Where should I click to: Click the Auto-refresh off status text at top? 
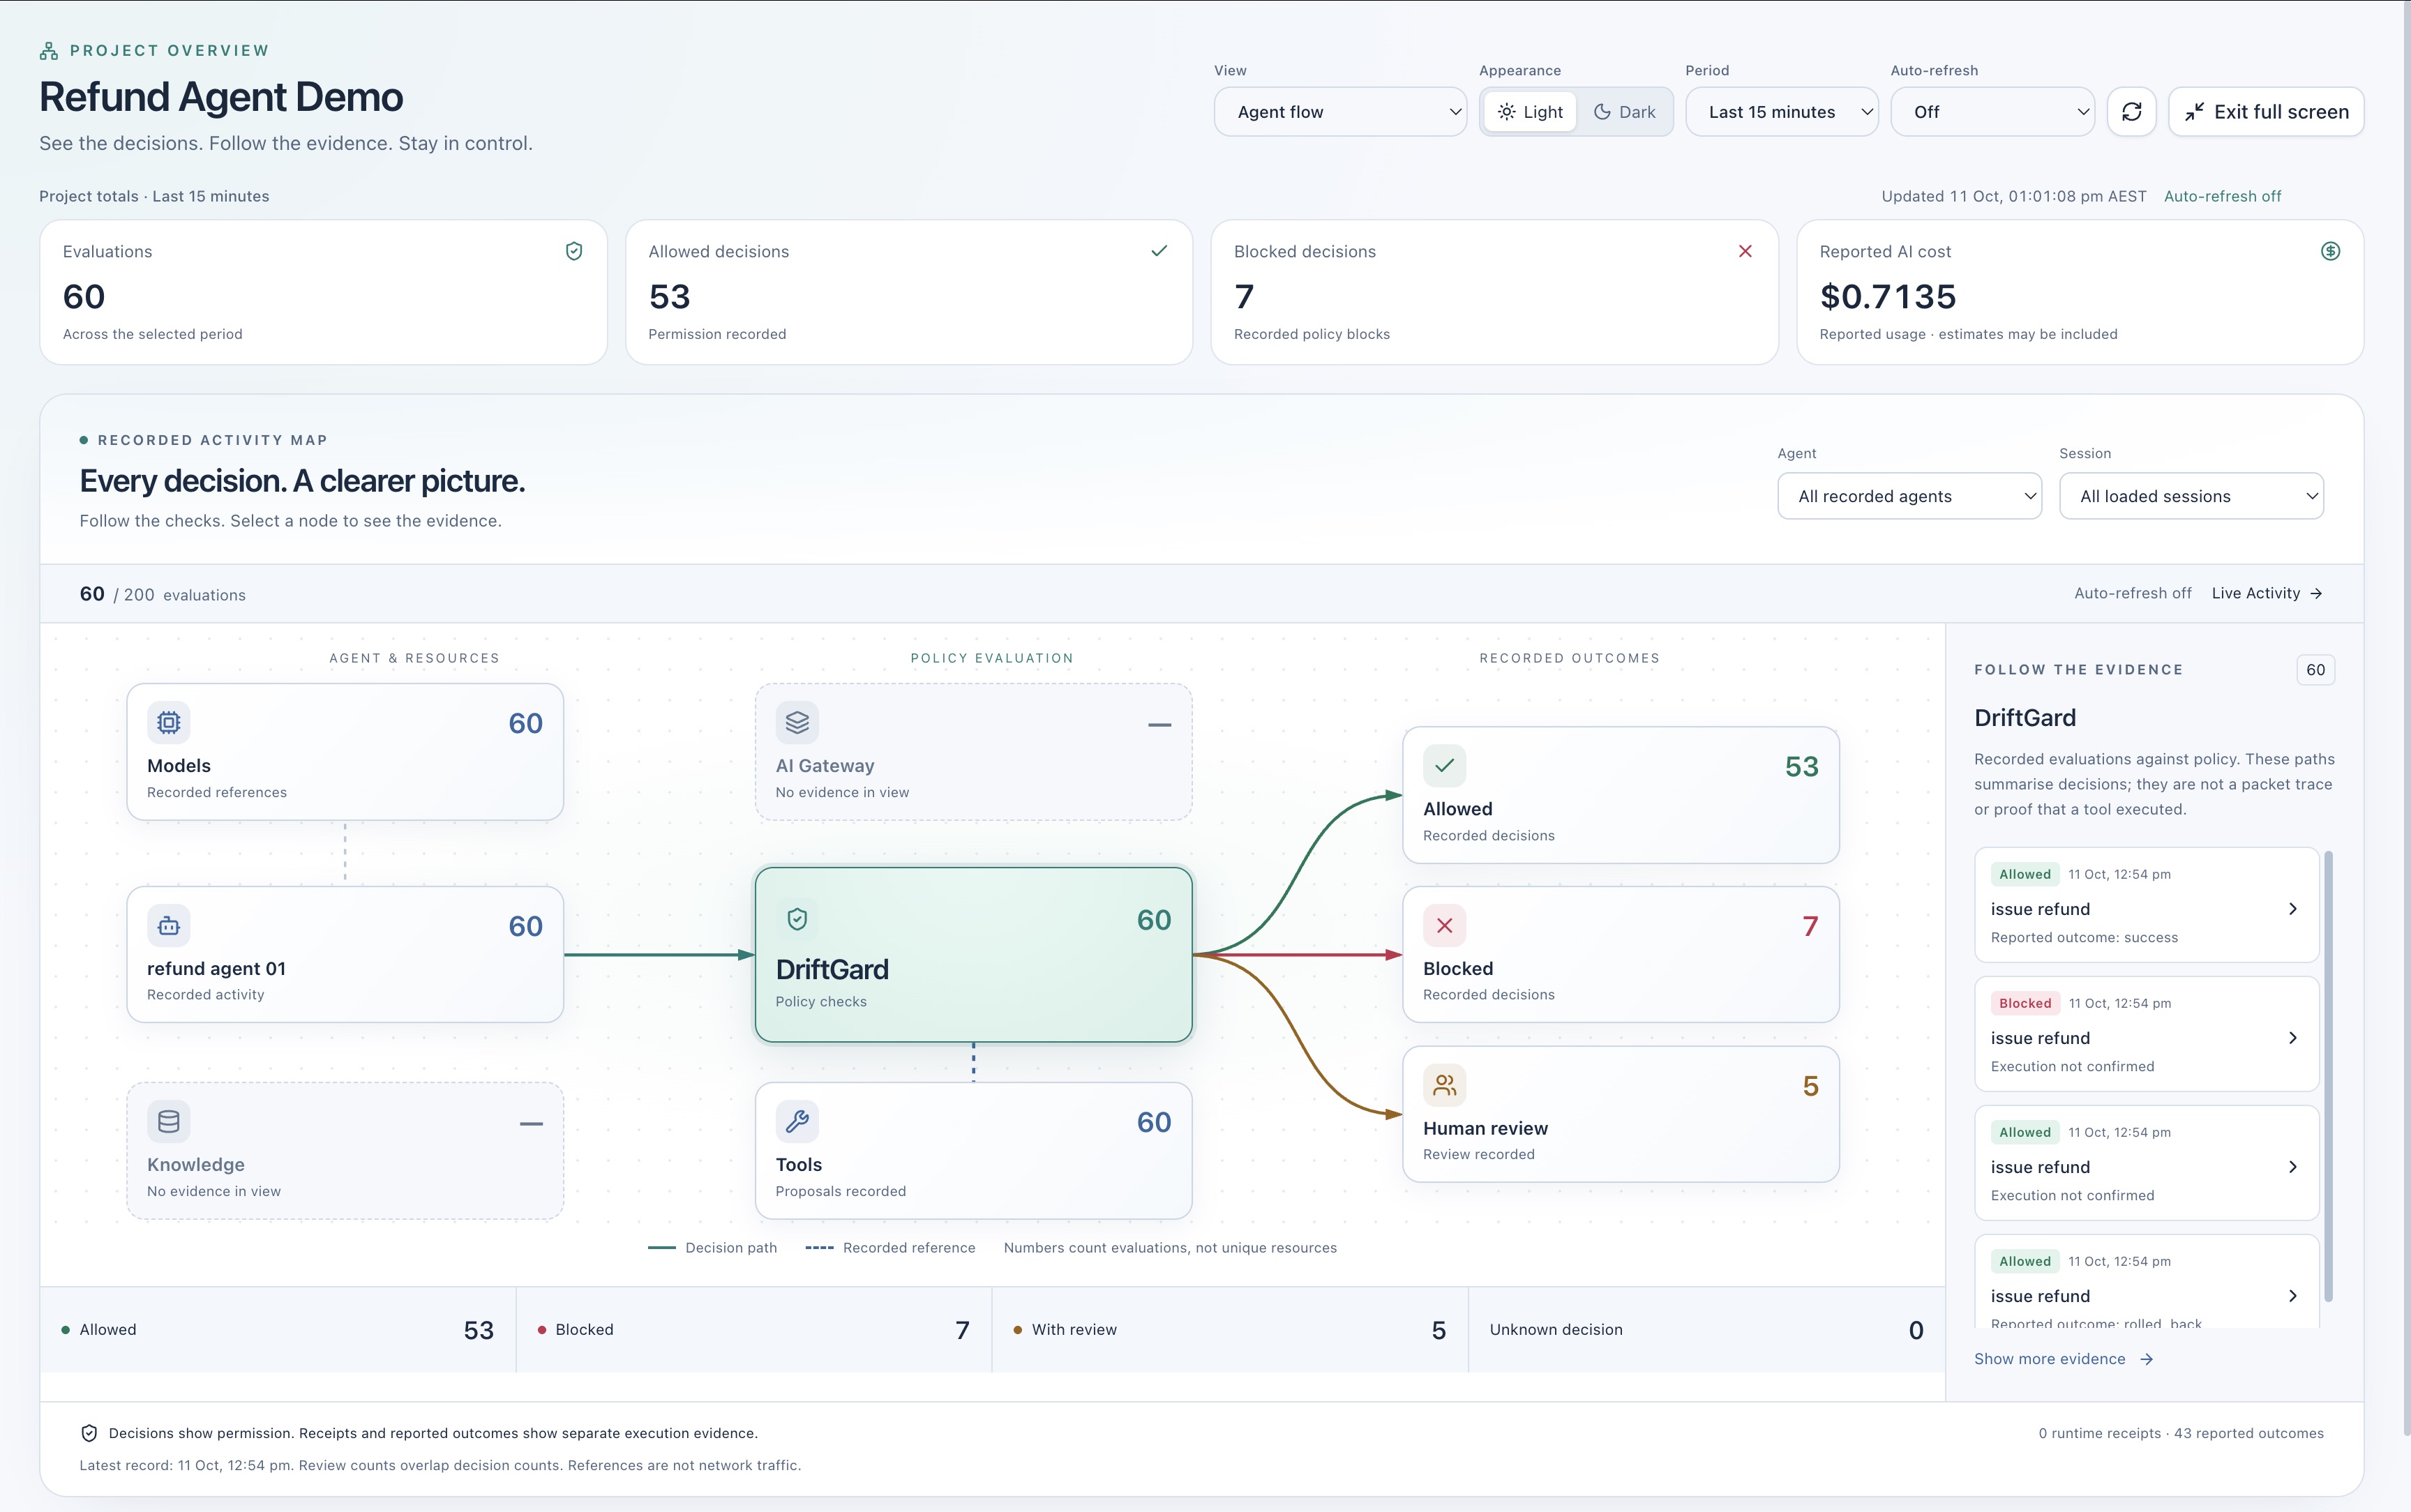2222,196
